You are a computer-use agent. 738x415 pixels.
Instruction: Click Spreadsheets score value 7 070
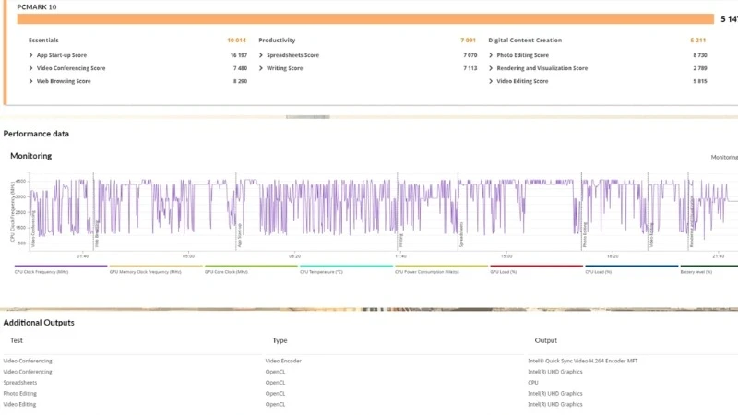click(x=470, y=55)
